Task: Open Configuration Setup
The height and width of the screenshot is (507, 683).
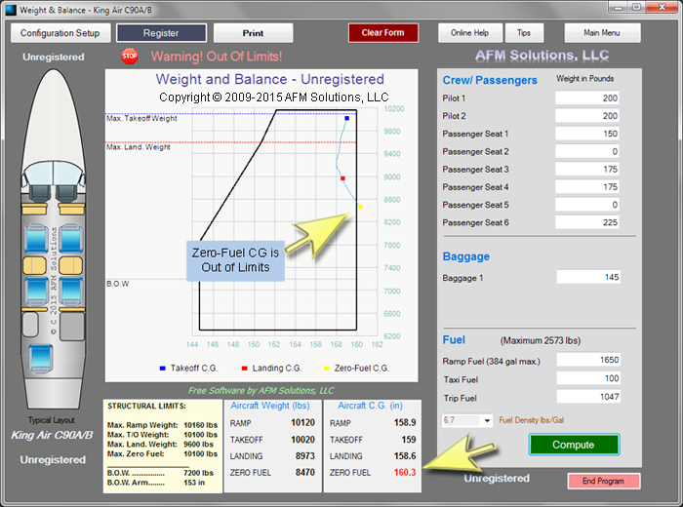Action: coord(60,33)
